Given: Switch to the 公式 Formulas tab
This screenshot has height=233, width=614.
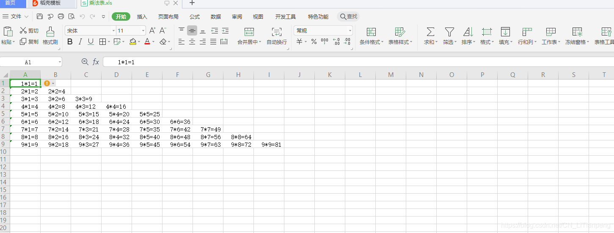Looking at the screenshot, I should [195, 16].
